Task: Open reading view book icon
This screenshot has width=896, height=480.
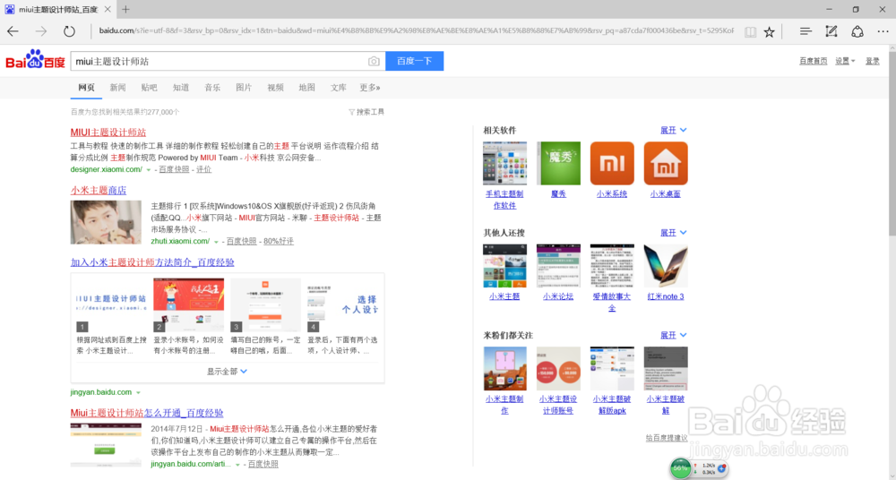Action: coord(750,32)
